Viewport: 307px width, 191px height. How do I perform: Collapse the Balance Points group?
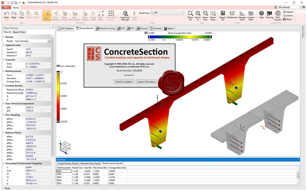pos(4,133)
